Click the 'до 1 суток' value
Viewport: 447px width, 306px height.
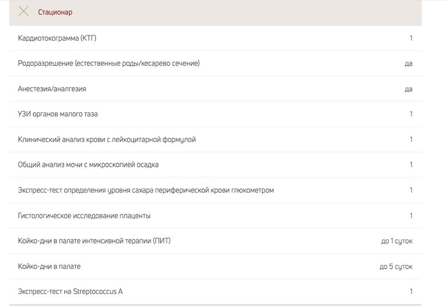tap(397, 241)
